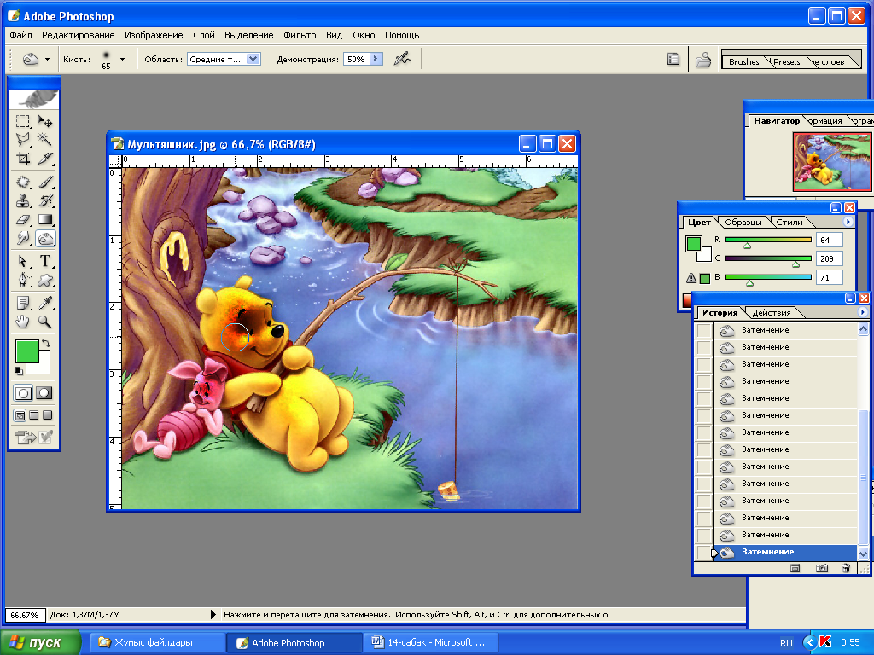The height and width of the screenshot is (655, 874).
Task: Activate the Magic Wand tool
Action: (x=44, y=139)
